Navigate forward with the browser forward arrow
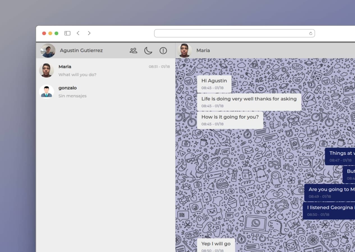 (89, 33)
